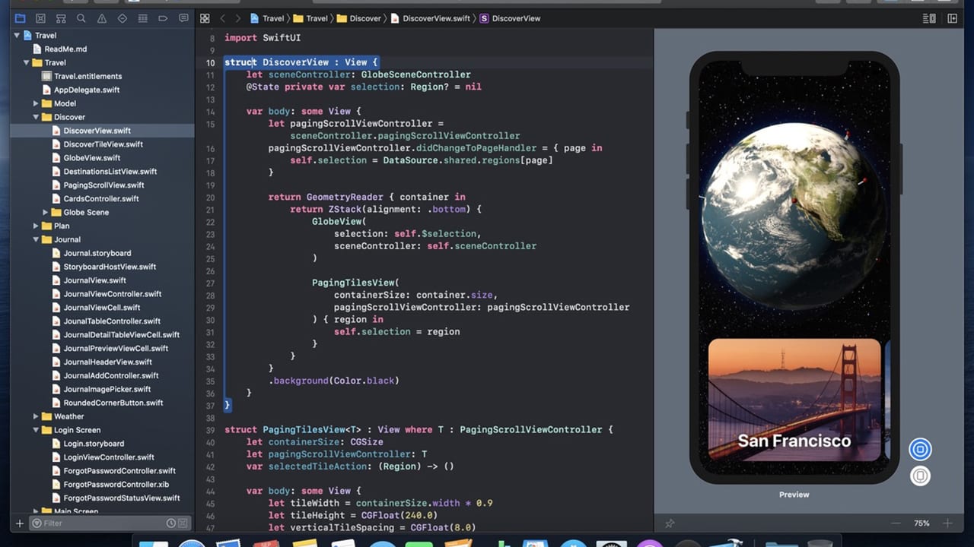Open JournalHeaderView.swift
The height and width of the screenshot is (547, 974).
[x=107, y=362]
